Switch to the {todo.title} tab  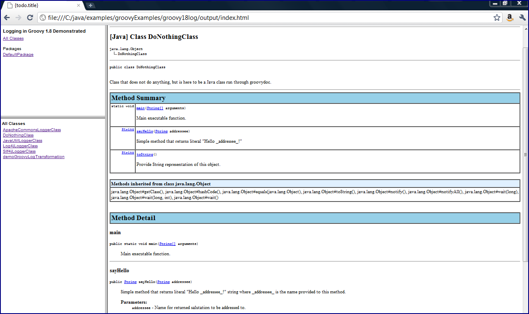click(x=43, y=5)
